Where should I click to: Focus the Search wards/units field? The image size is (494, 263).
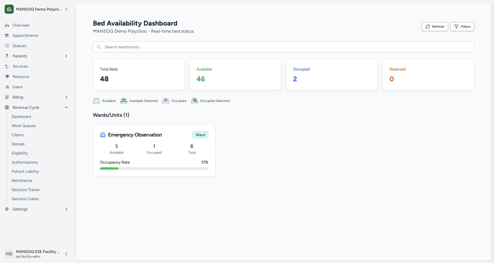point(284,47)
